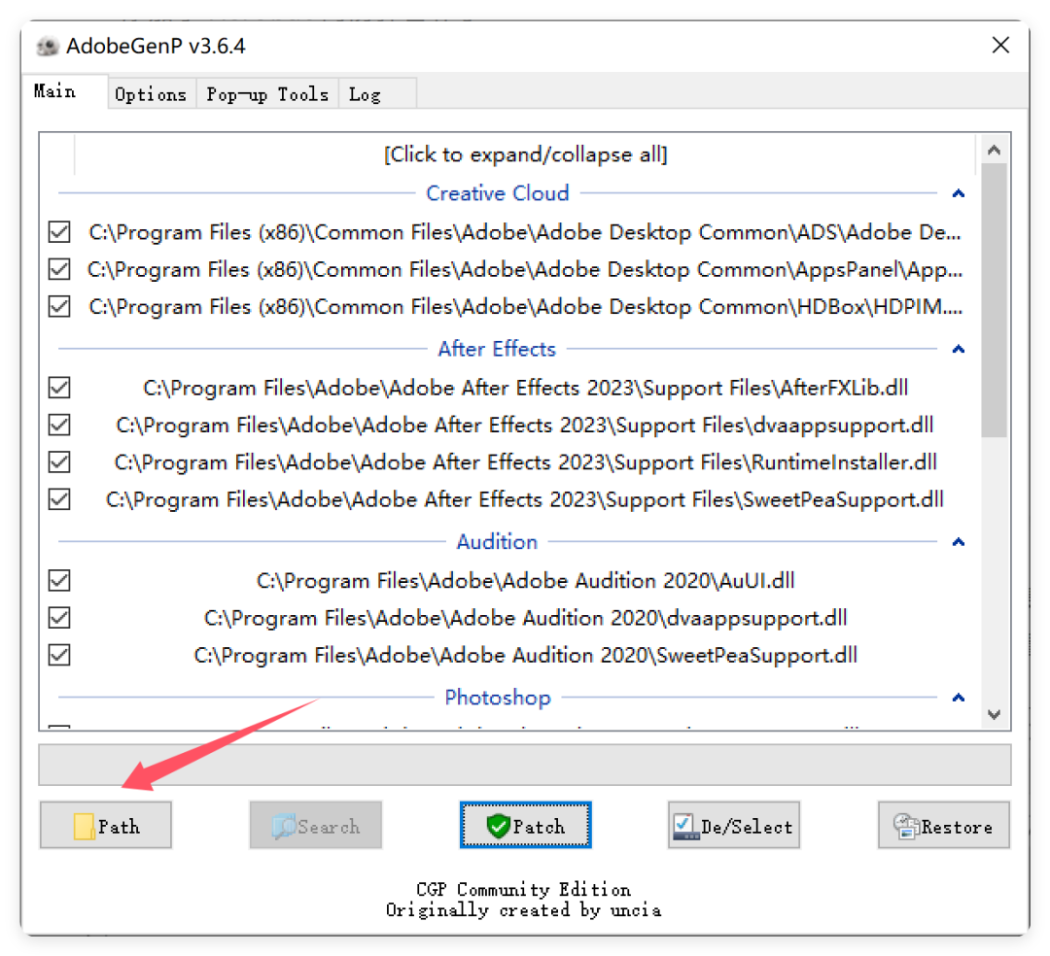This screenshot has width=1050, height=956.
Task: Uncheck Audition 2020 SweetPeaSupport.dll checkbox
Action: 59,654
